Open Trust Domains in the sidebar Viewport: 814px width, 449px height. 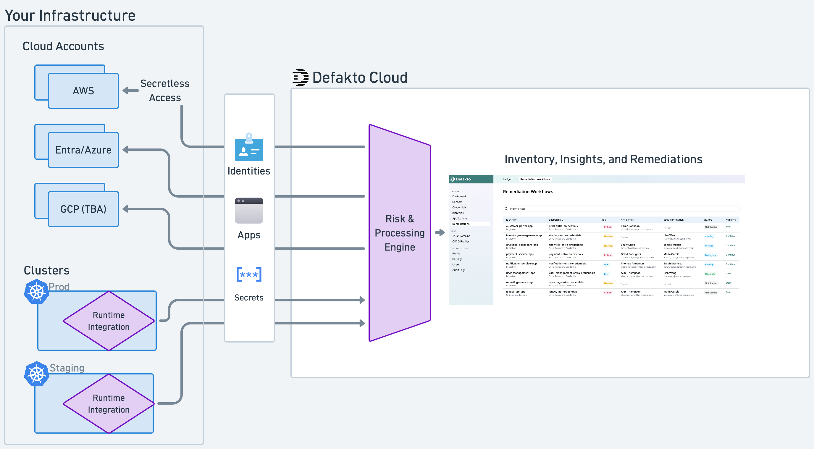point(461,236)
